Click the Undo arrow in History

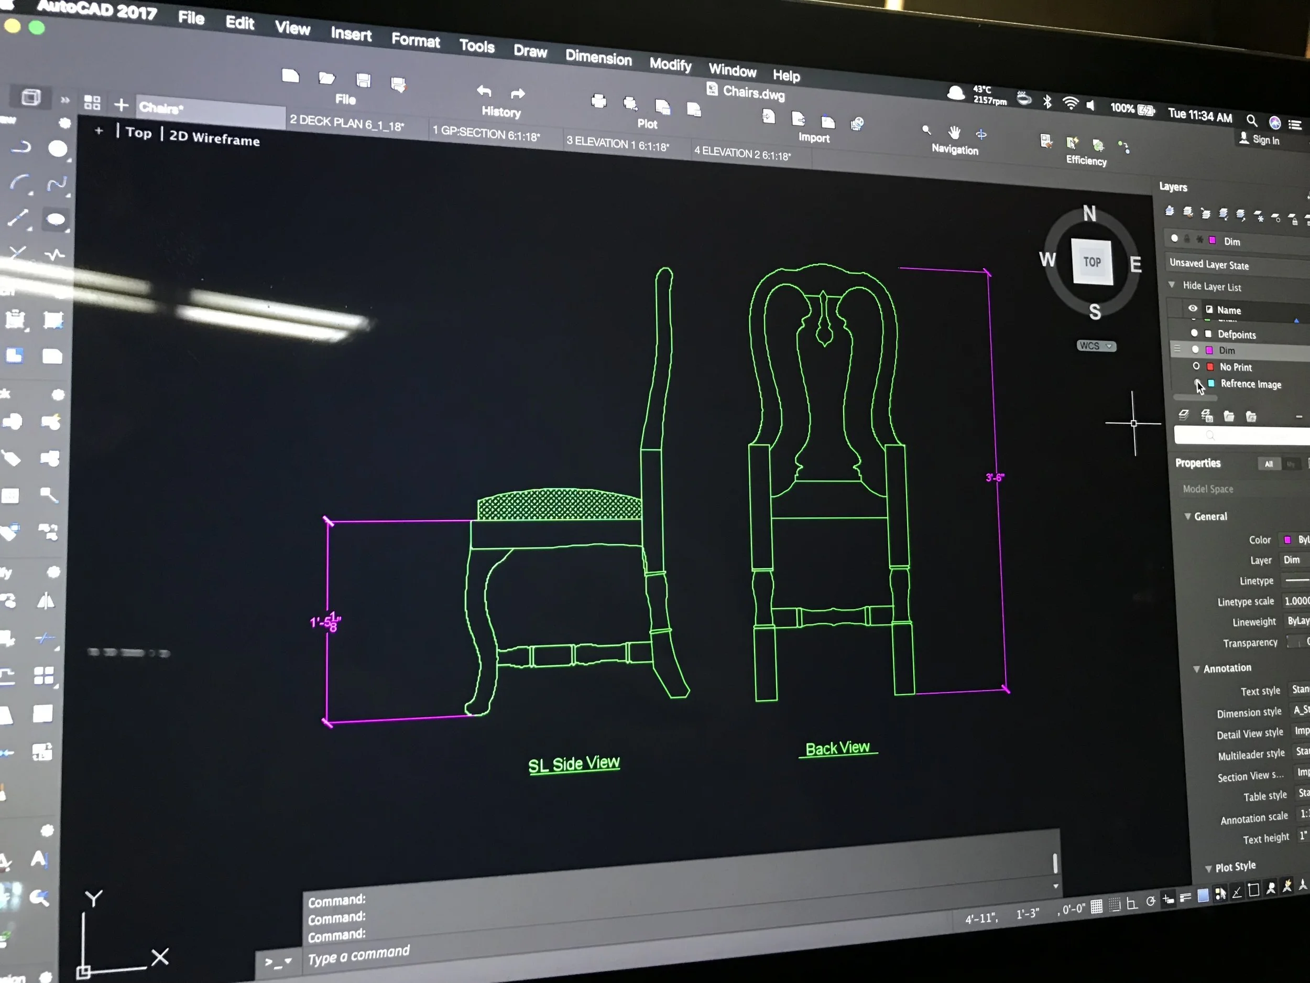[x=484, y=91]
